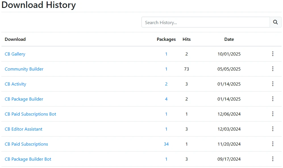View the 34 packages of CB Paid Subscriptions
Image resolution: width=283 pixels, height=168 pixels.
(166, 144)
